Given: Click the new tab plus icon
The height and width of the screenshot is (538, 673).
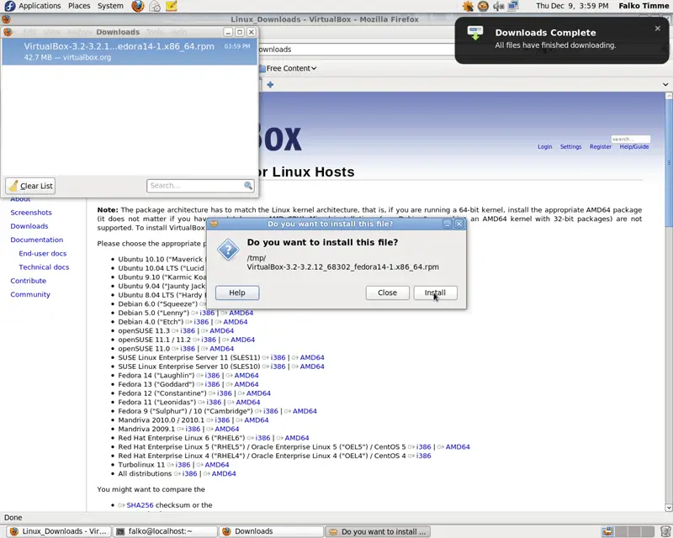Looking at the screenshot, I should coord(270,85).
